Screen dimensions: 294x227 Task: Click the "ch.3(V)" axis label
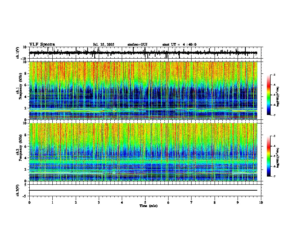point(18,190)
